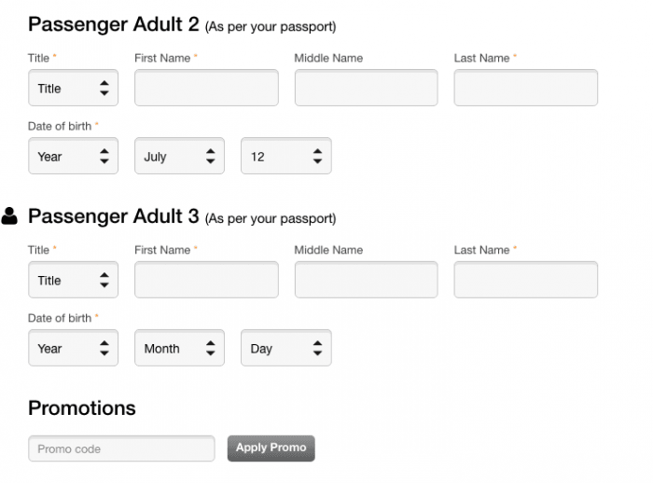
Task: Open the Title dropdown for Passenger Adult 2
Action: 73,89
